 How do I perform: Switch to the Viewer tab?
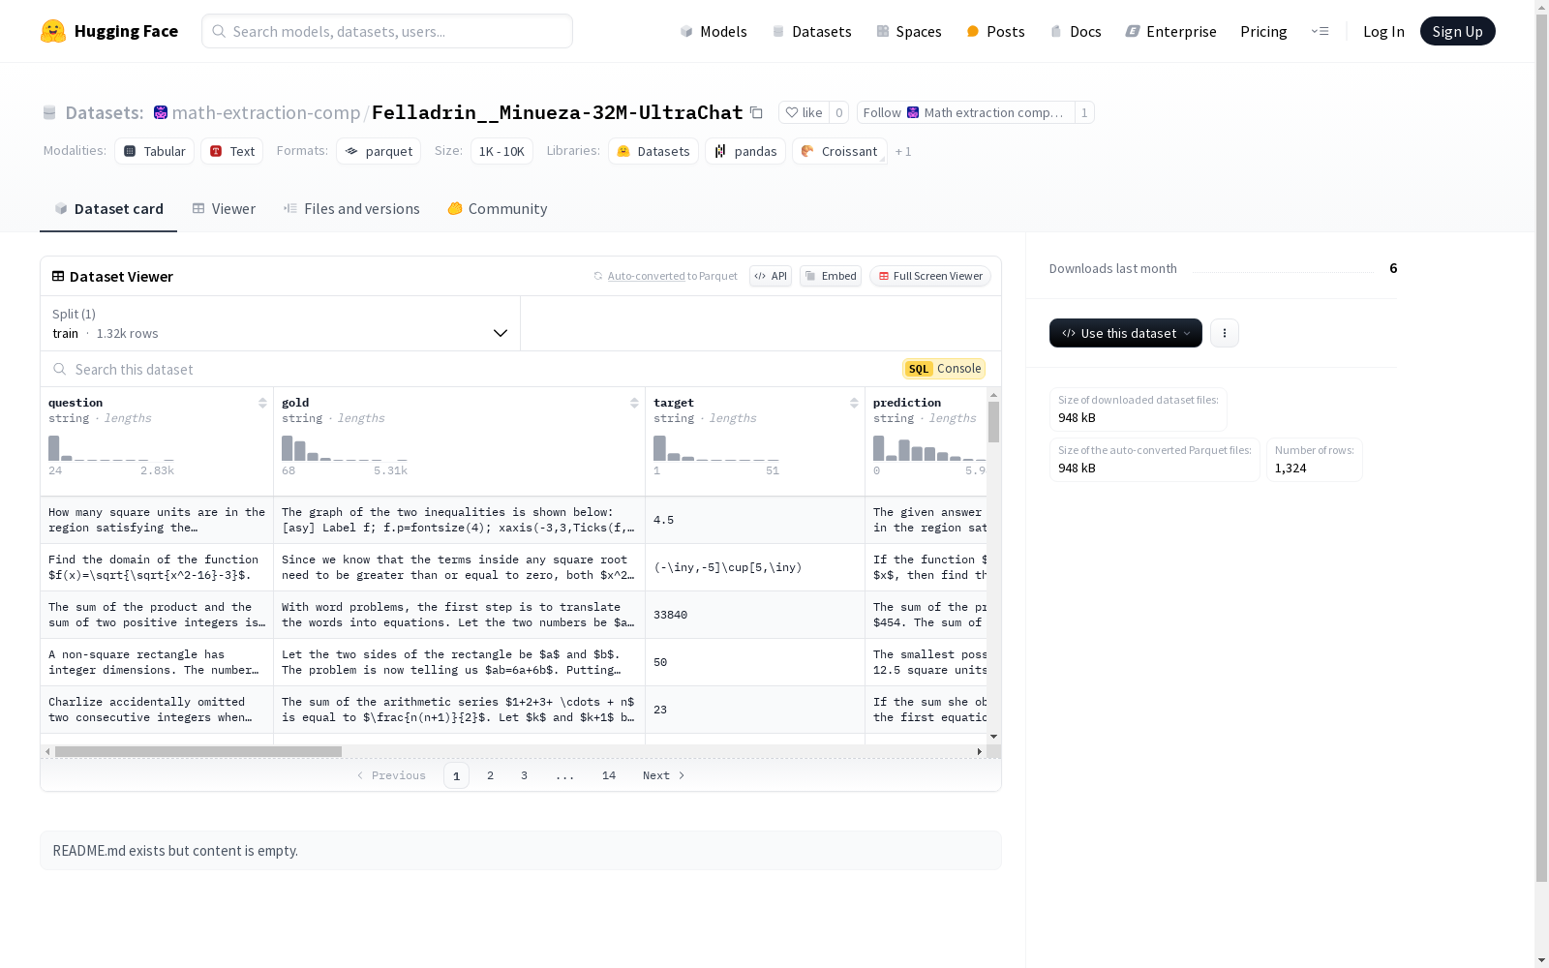[224, 209]
